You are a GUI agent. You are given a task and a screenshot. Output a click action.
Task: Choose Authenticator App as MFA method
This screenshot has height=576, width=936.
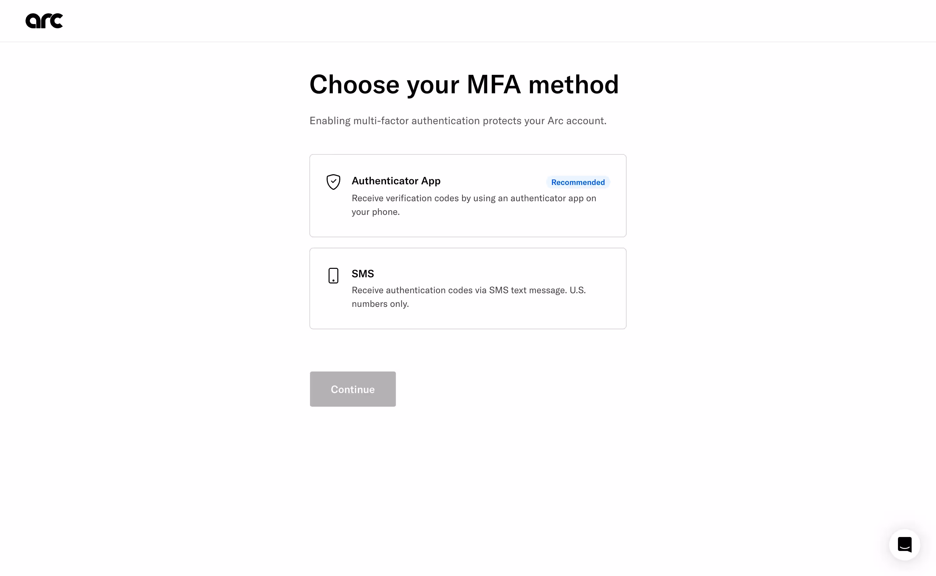(x=468, y=195)
